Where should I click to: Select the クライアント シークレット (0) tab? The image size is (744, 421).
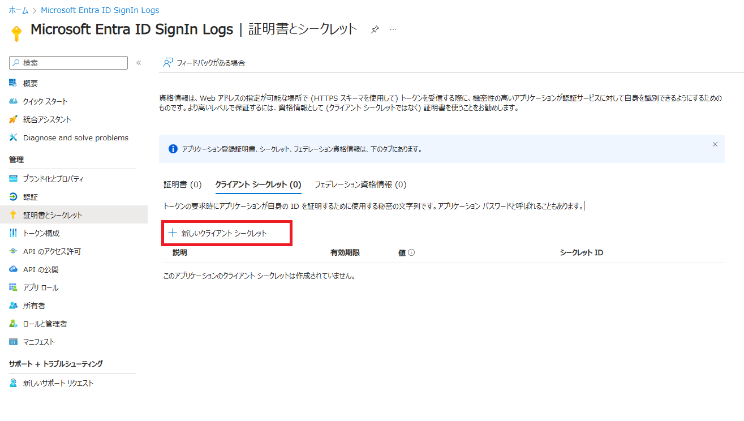coord(259,184)
